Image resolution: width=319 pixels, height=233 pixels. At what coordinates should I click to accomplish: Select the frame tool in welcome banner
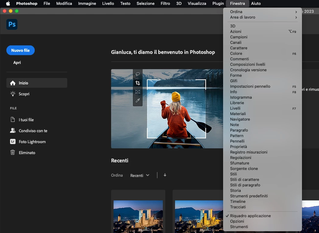(x=138, y=92)
